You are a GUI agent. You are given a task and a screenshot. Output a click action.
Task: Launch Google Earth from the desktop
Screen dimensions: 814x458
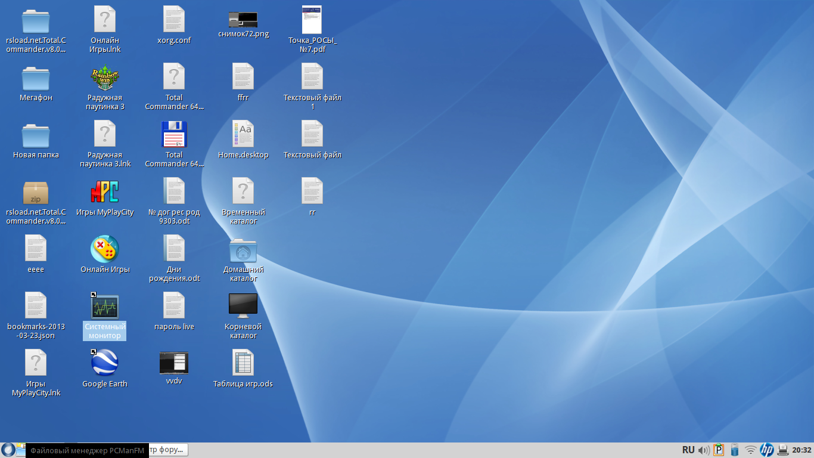tap(105, 363)
